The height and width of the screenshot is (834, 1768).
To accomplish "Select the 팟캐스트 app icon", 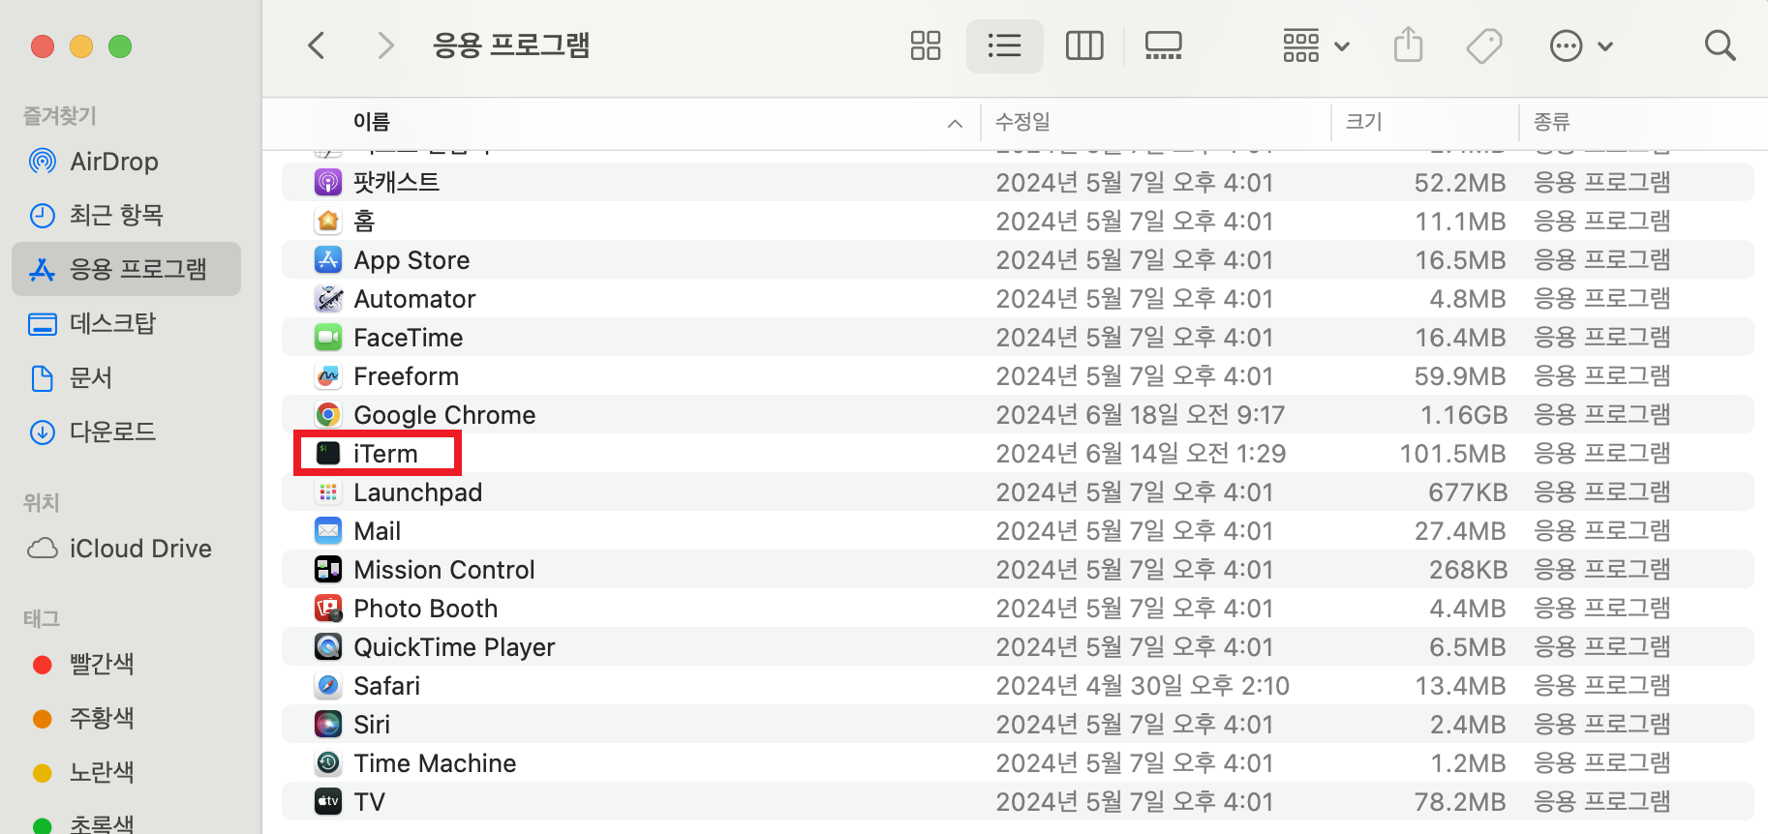I will coord(328,182).
